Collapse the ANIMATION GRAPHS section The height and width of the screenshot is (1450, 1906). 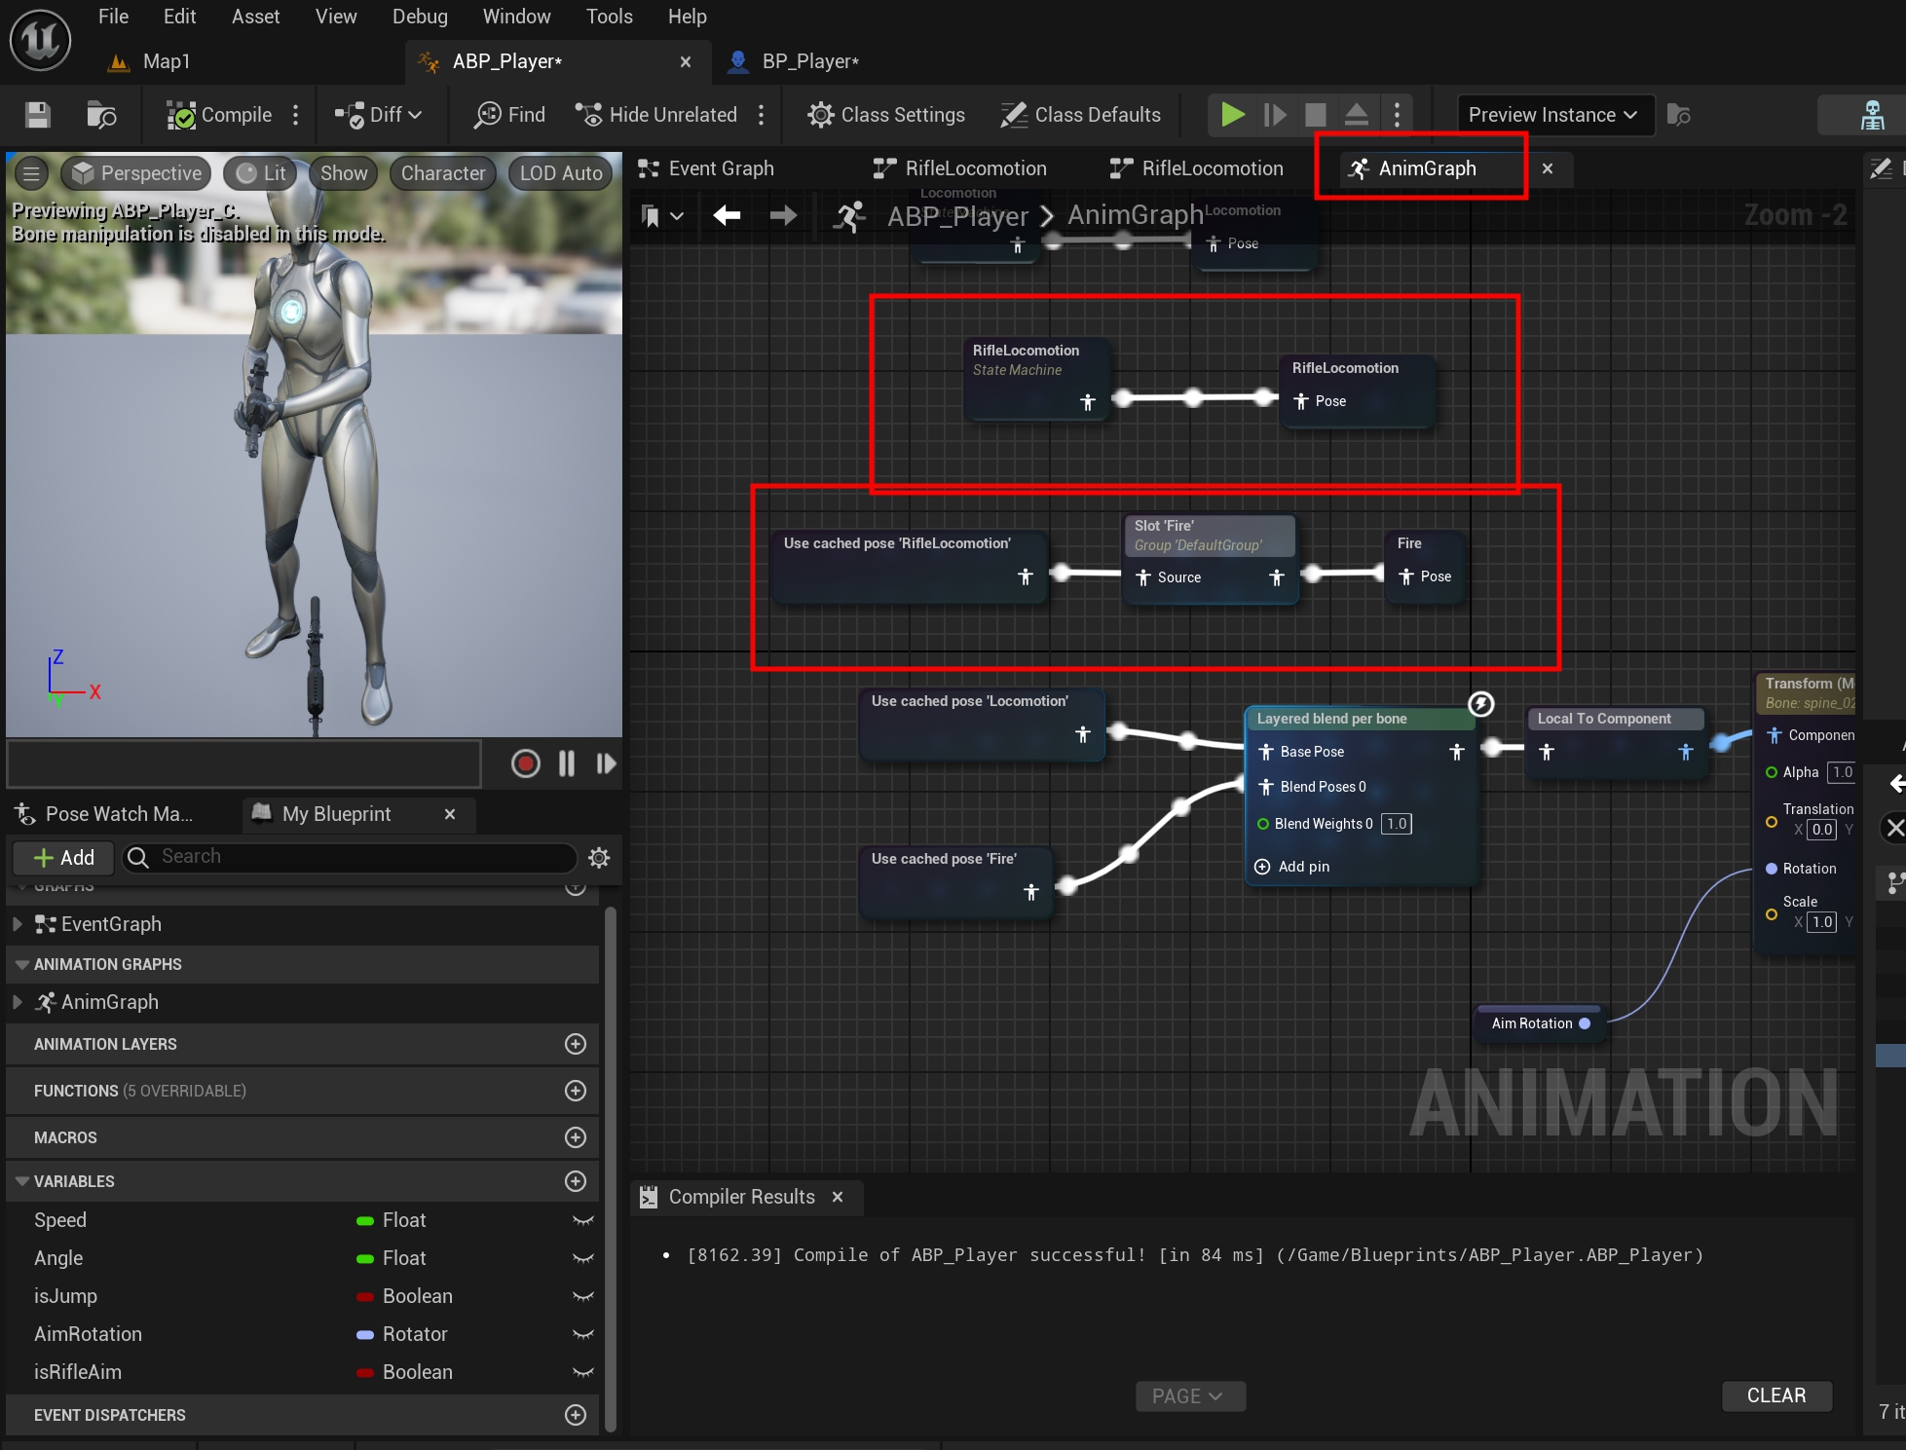click(21, 964)
